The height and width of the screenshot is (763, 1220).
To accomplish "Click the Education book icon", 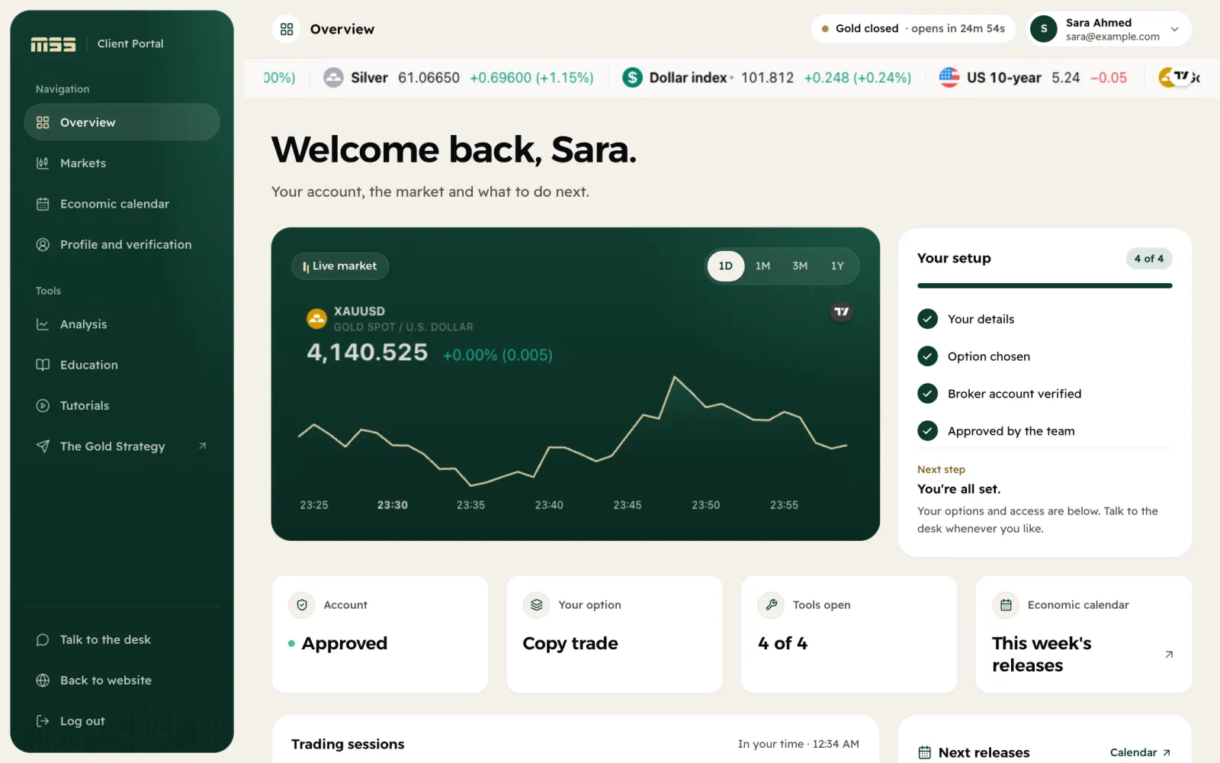I will [43, 365].
